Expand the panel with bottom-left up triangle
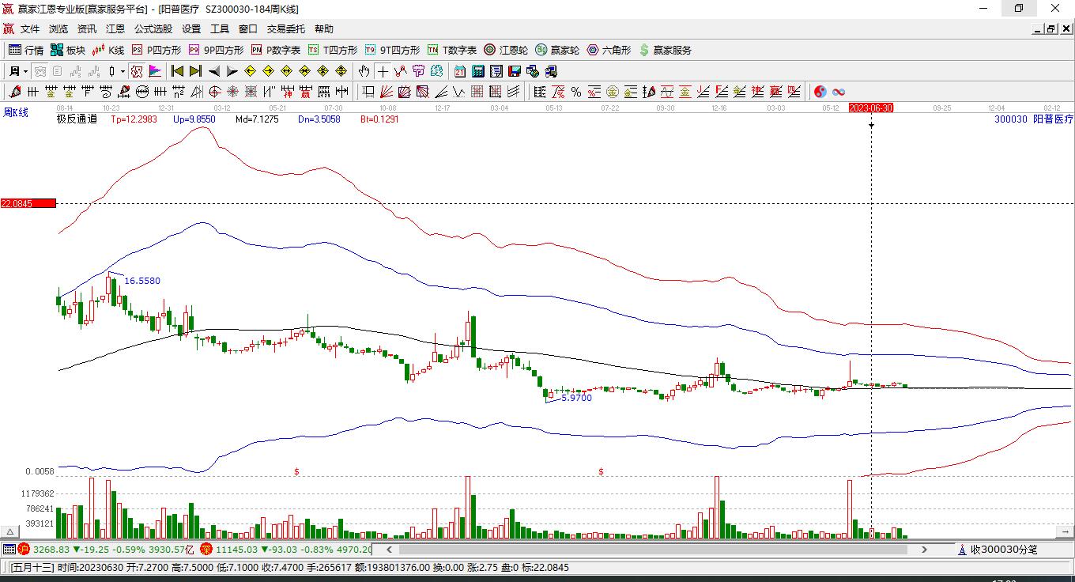This screenshot has height=582, width=1075. pyautogui.click(x=11, y=532)
